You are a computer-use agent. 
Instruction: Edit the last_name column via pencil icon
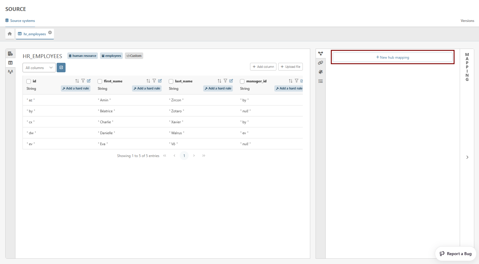coord(231,81)
